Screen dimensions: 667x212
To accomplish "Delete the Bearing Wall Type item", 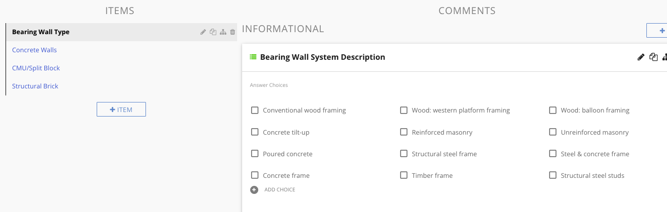I will click(233, 32).
